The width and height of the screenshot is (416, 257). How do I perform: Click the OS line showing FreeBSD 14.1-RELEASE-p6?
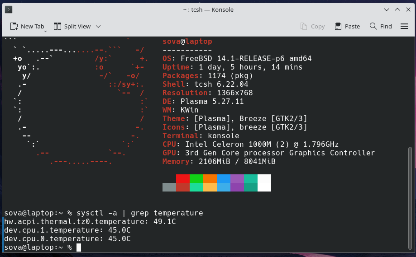(237, 59)
